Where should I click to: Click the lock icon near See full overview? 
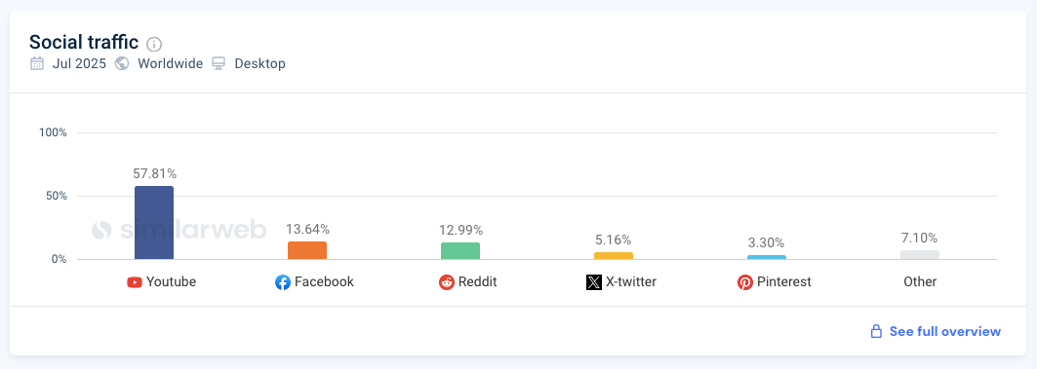pyautogui.click(x=876, y=331)
